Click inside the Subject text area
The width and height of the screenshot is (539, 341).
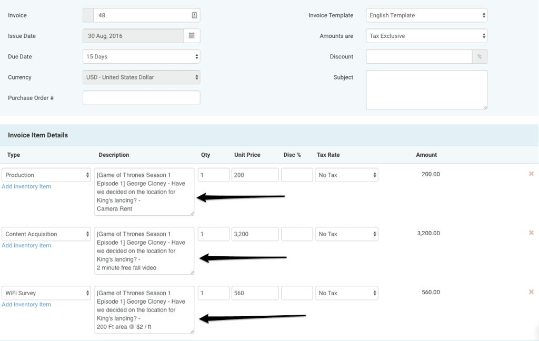click(x=426, y=89)
